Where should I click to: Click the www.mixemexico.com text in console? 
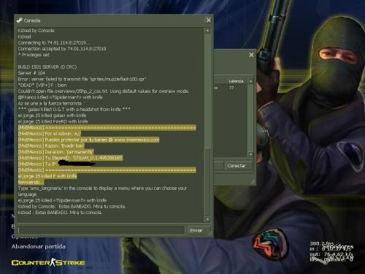[x=137, y=140]
